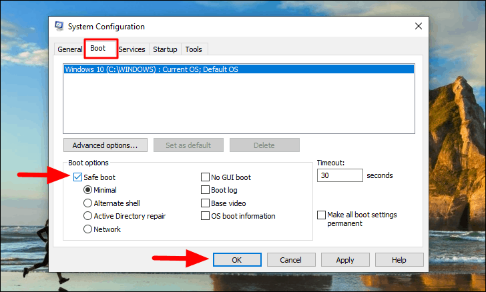Screen dimensions: 486x292
Task: Click the Timeout seconds input field
Action: click(340, 175)
